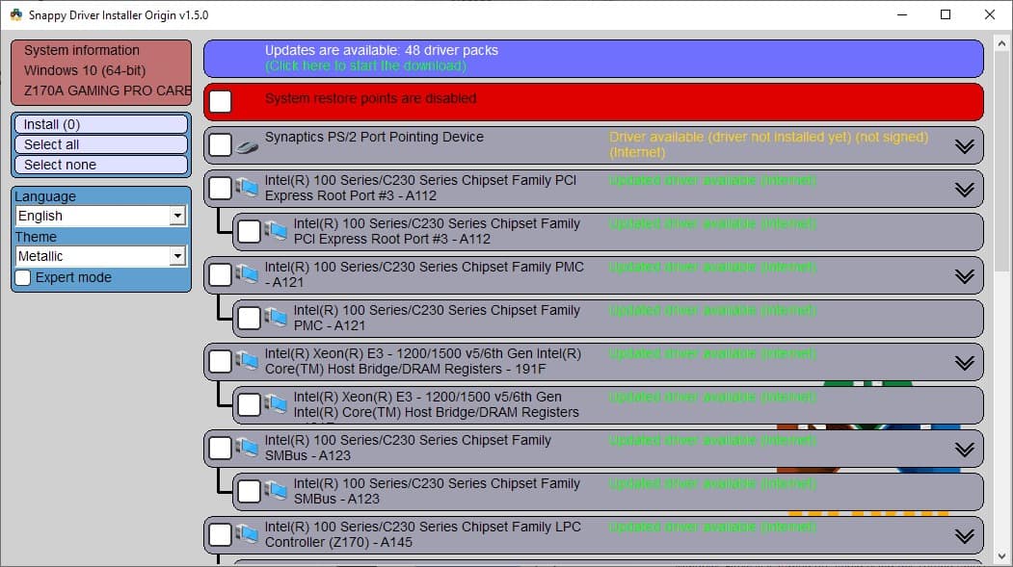Expand the Synaptics PS/2 driver row chevron
Screen dimensions: 1013x567
coord(965,146)
